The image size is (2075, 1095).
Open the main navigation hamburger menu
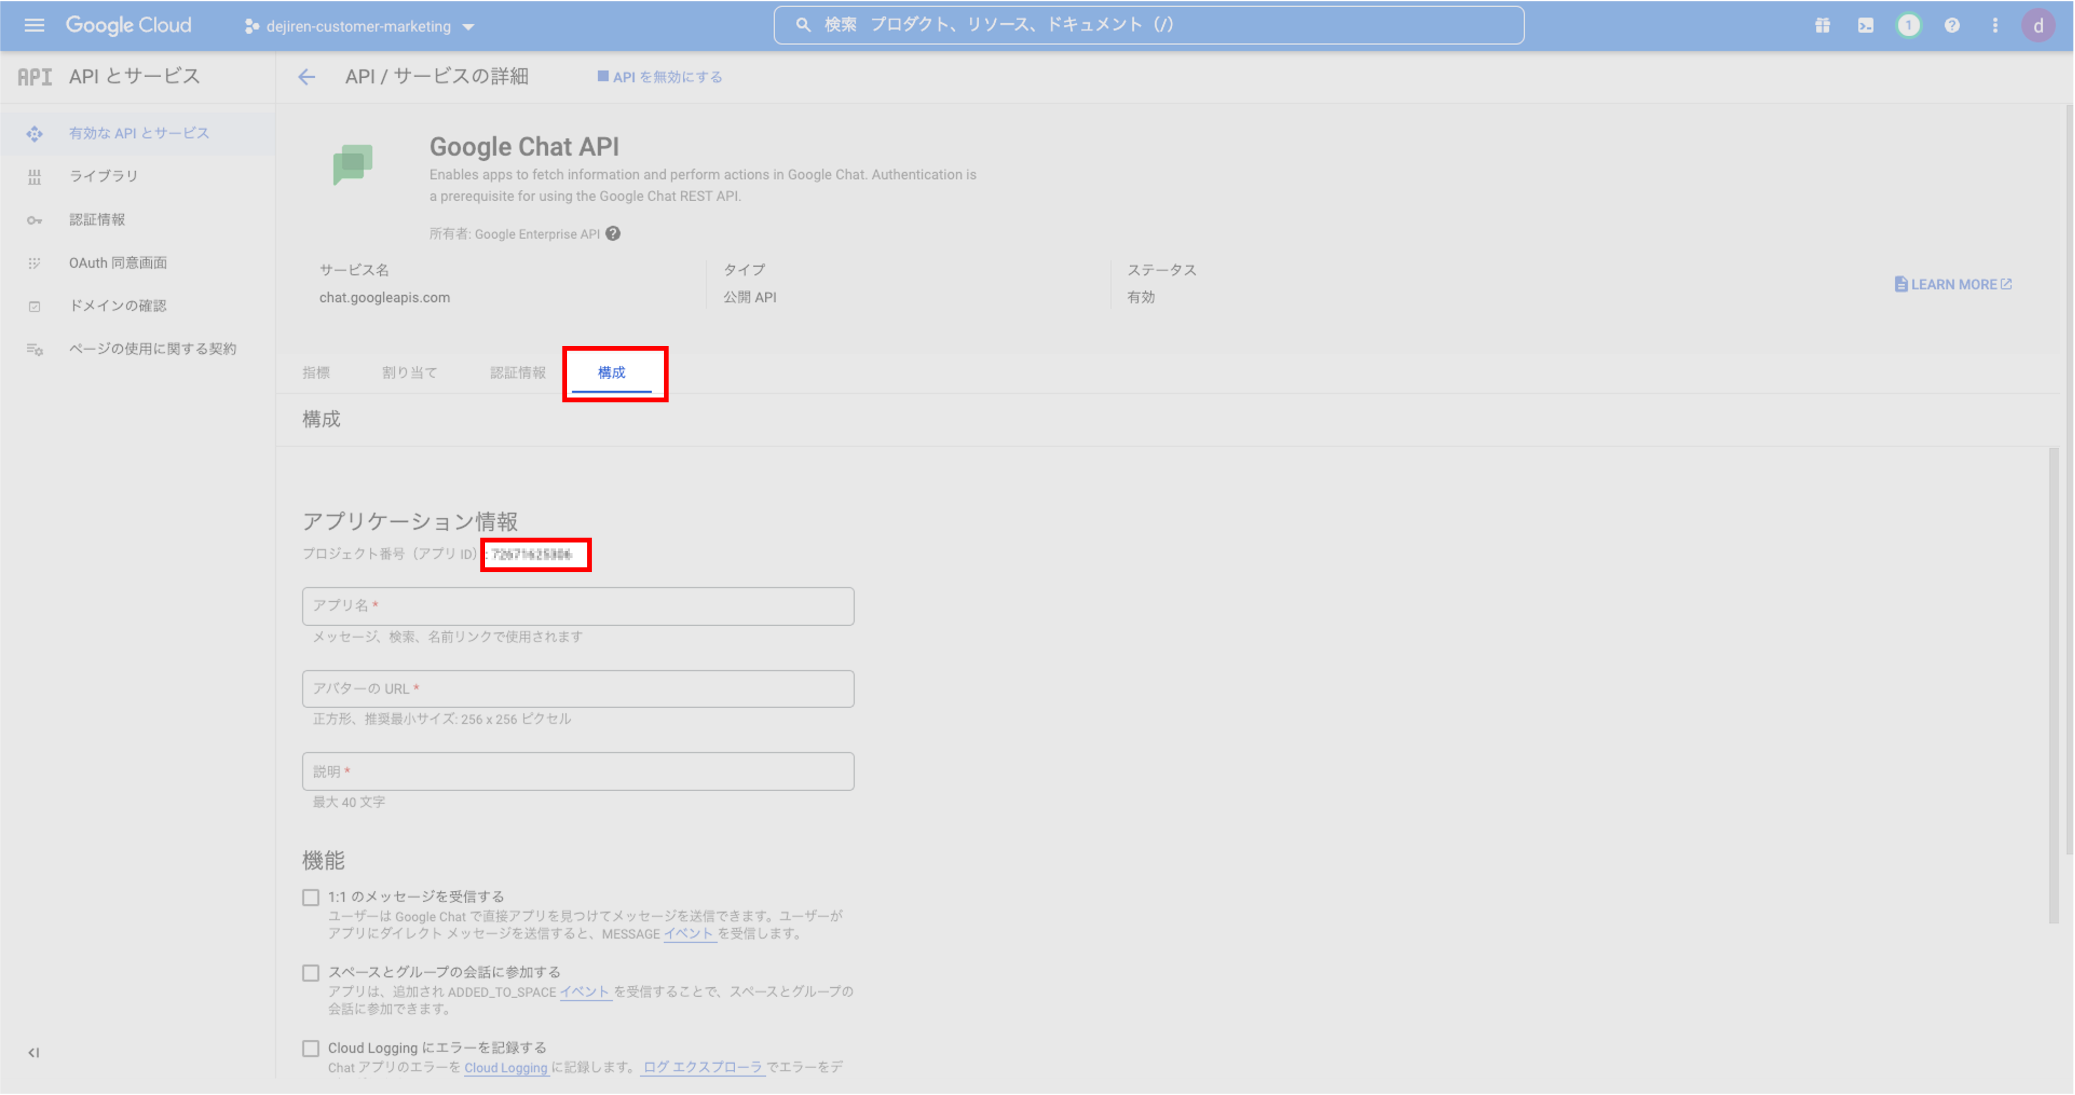34,25
